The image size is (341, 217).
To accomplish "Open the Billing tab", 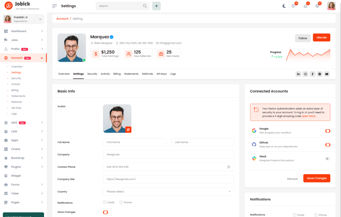I will click(x=117, y=74).
